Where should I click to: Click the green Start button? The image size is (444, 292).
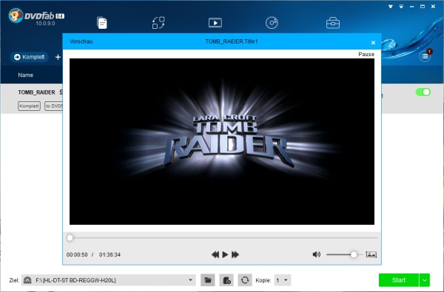pyautogui.click(x=399, y=280)
